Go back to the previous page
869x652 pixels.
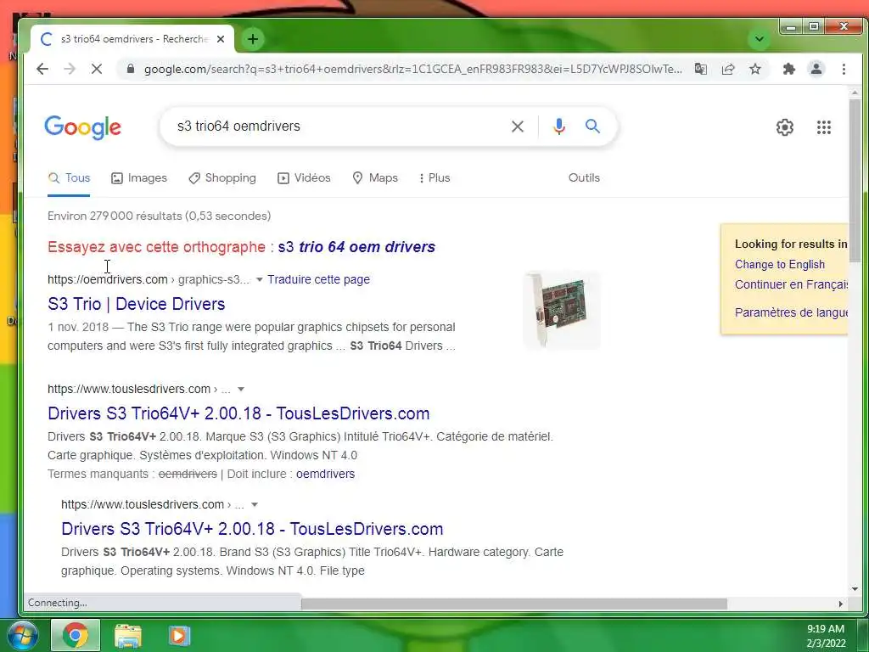42,69
